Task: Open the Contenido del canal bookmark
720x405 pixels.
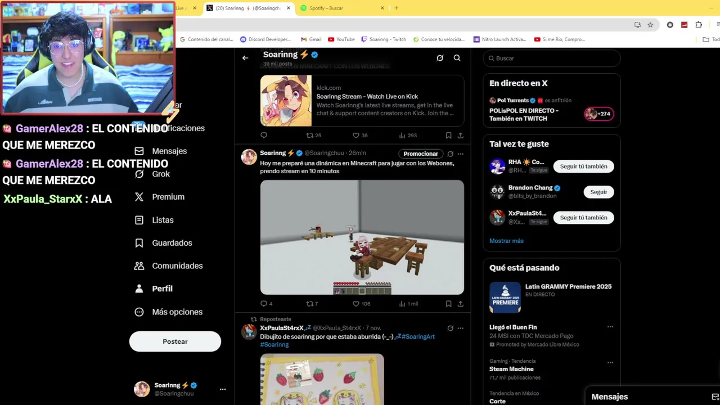Action: pyautogui.click(x=206, y=39)
